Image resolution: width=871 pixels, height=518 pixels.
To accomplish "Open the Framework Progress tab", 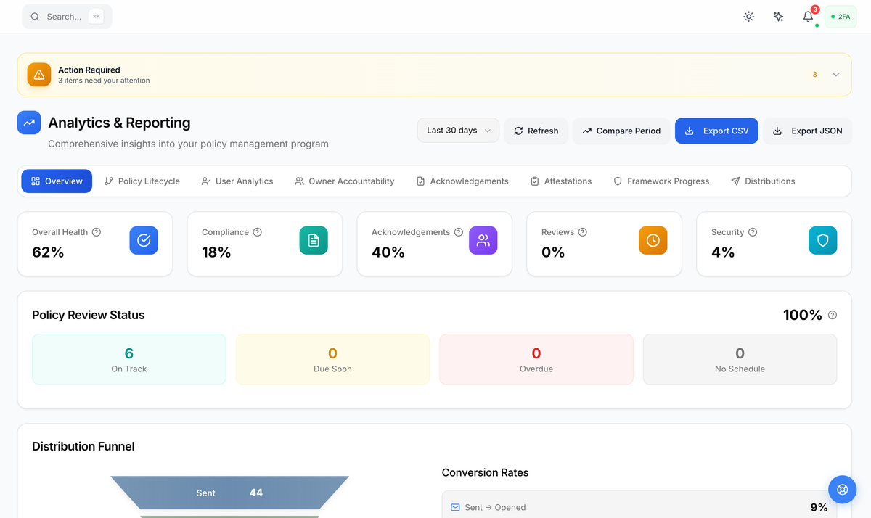I will click(x=661, y=181).
